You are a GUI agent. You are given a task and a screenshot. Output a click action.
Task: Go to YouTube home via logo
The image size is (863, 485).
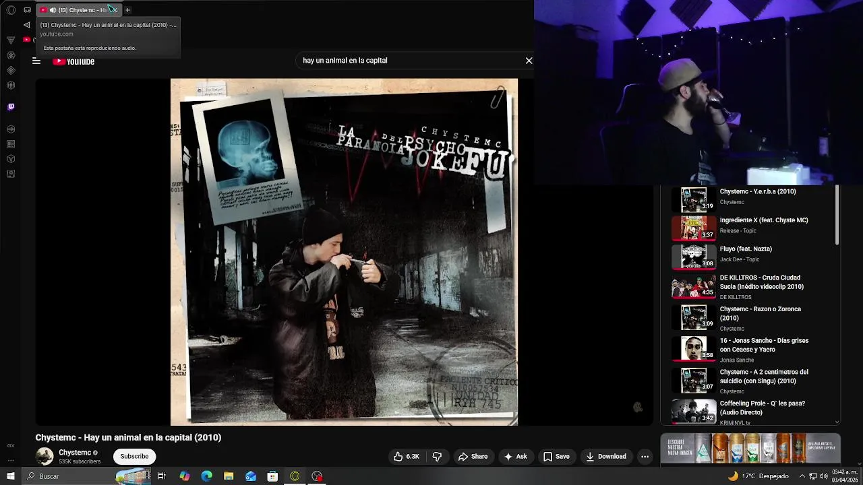pos(74,61)
